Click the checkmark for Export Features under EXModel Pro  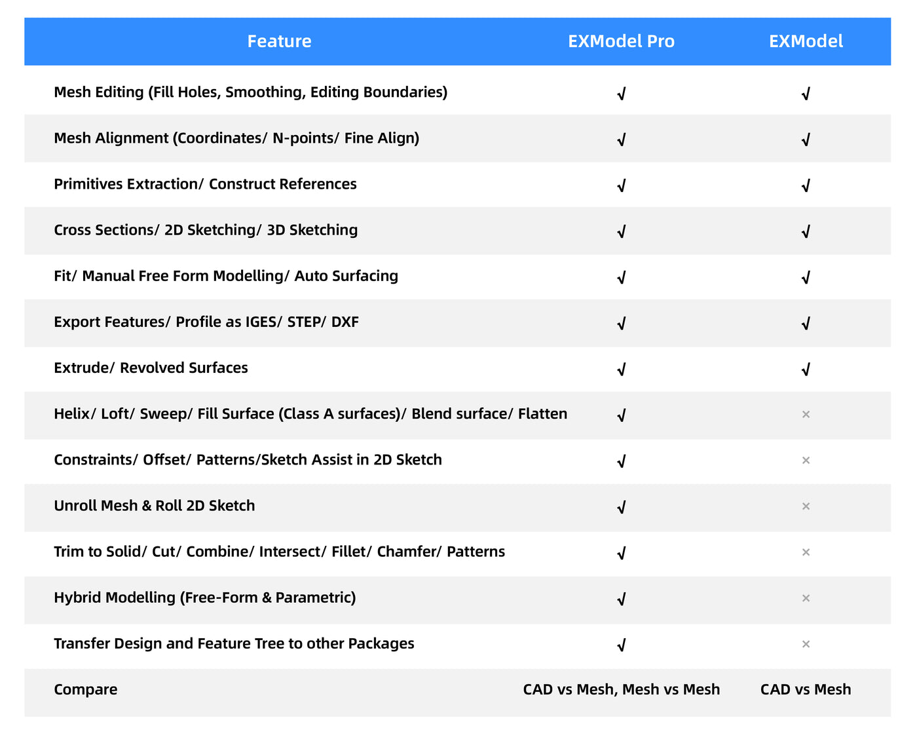click(x=621, y=323)
